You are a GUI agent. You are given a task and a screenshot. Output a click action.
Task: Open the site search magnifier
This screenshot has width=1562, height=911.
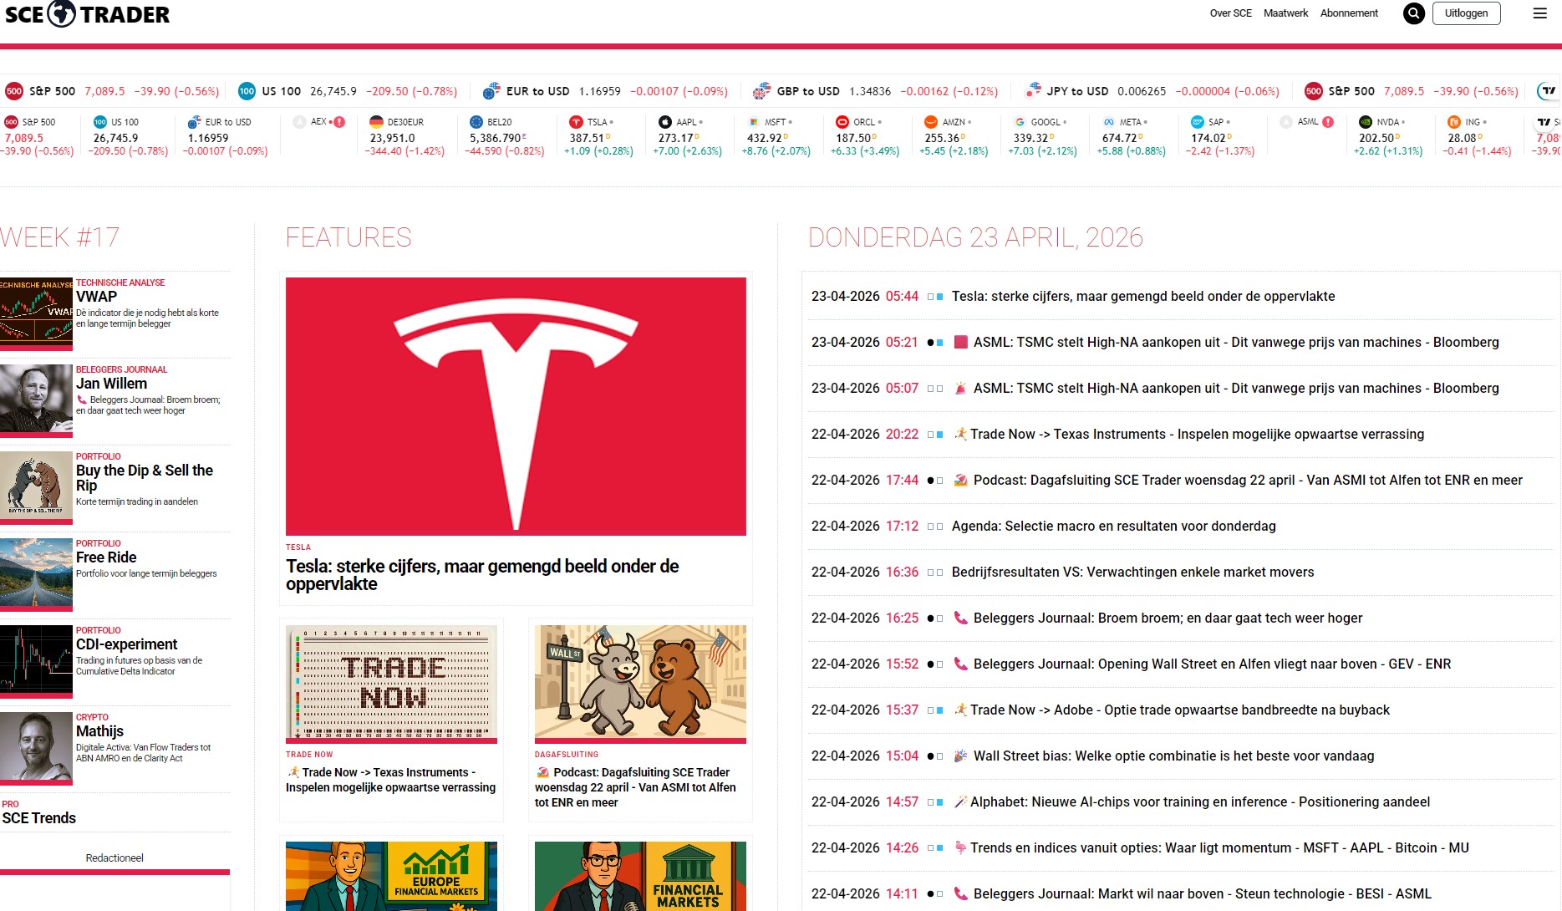1414,13
